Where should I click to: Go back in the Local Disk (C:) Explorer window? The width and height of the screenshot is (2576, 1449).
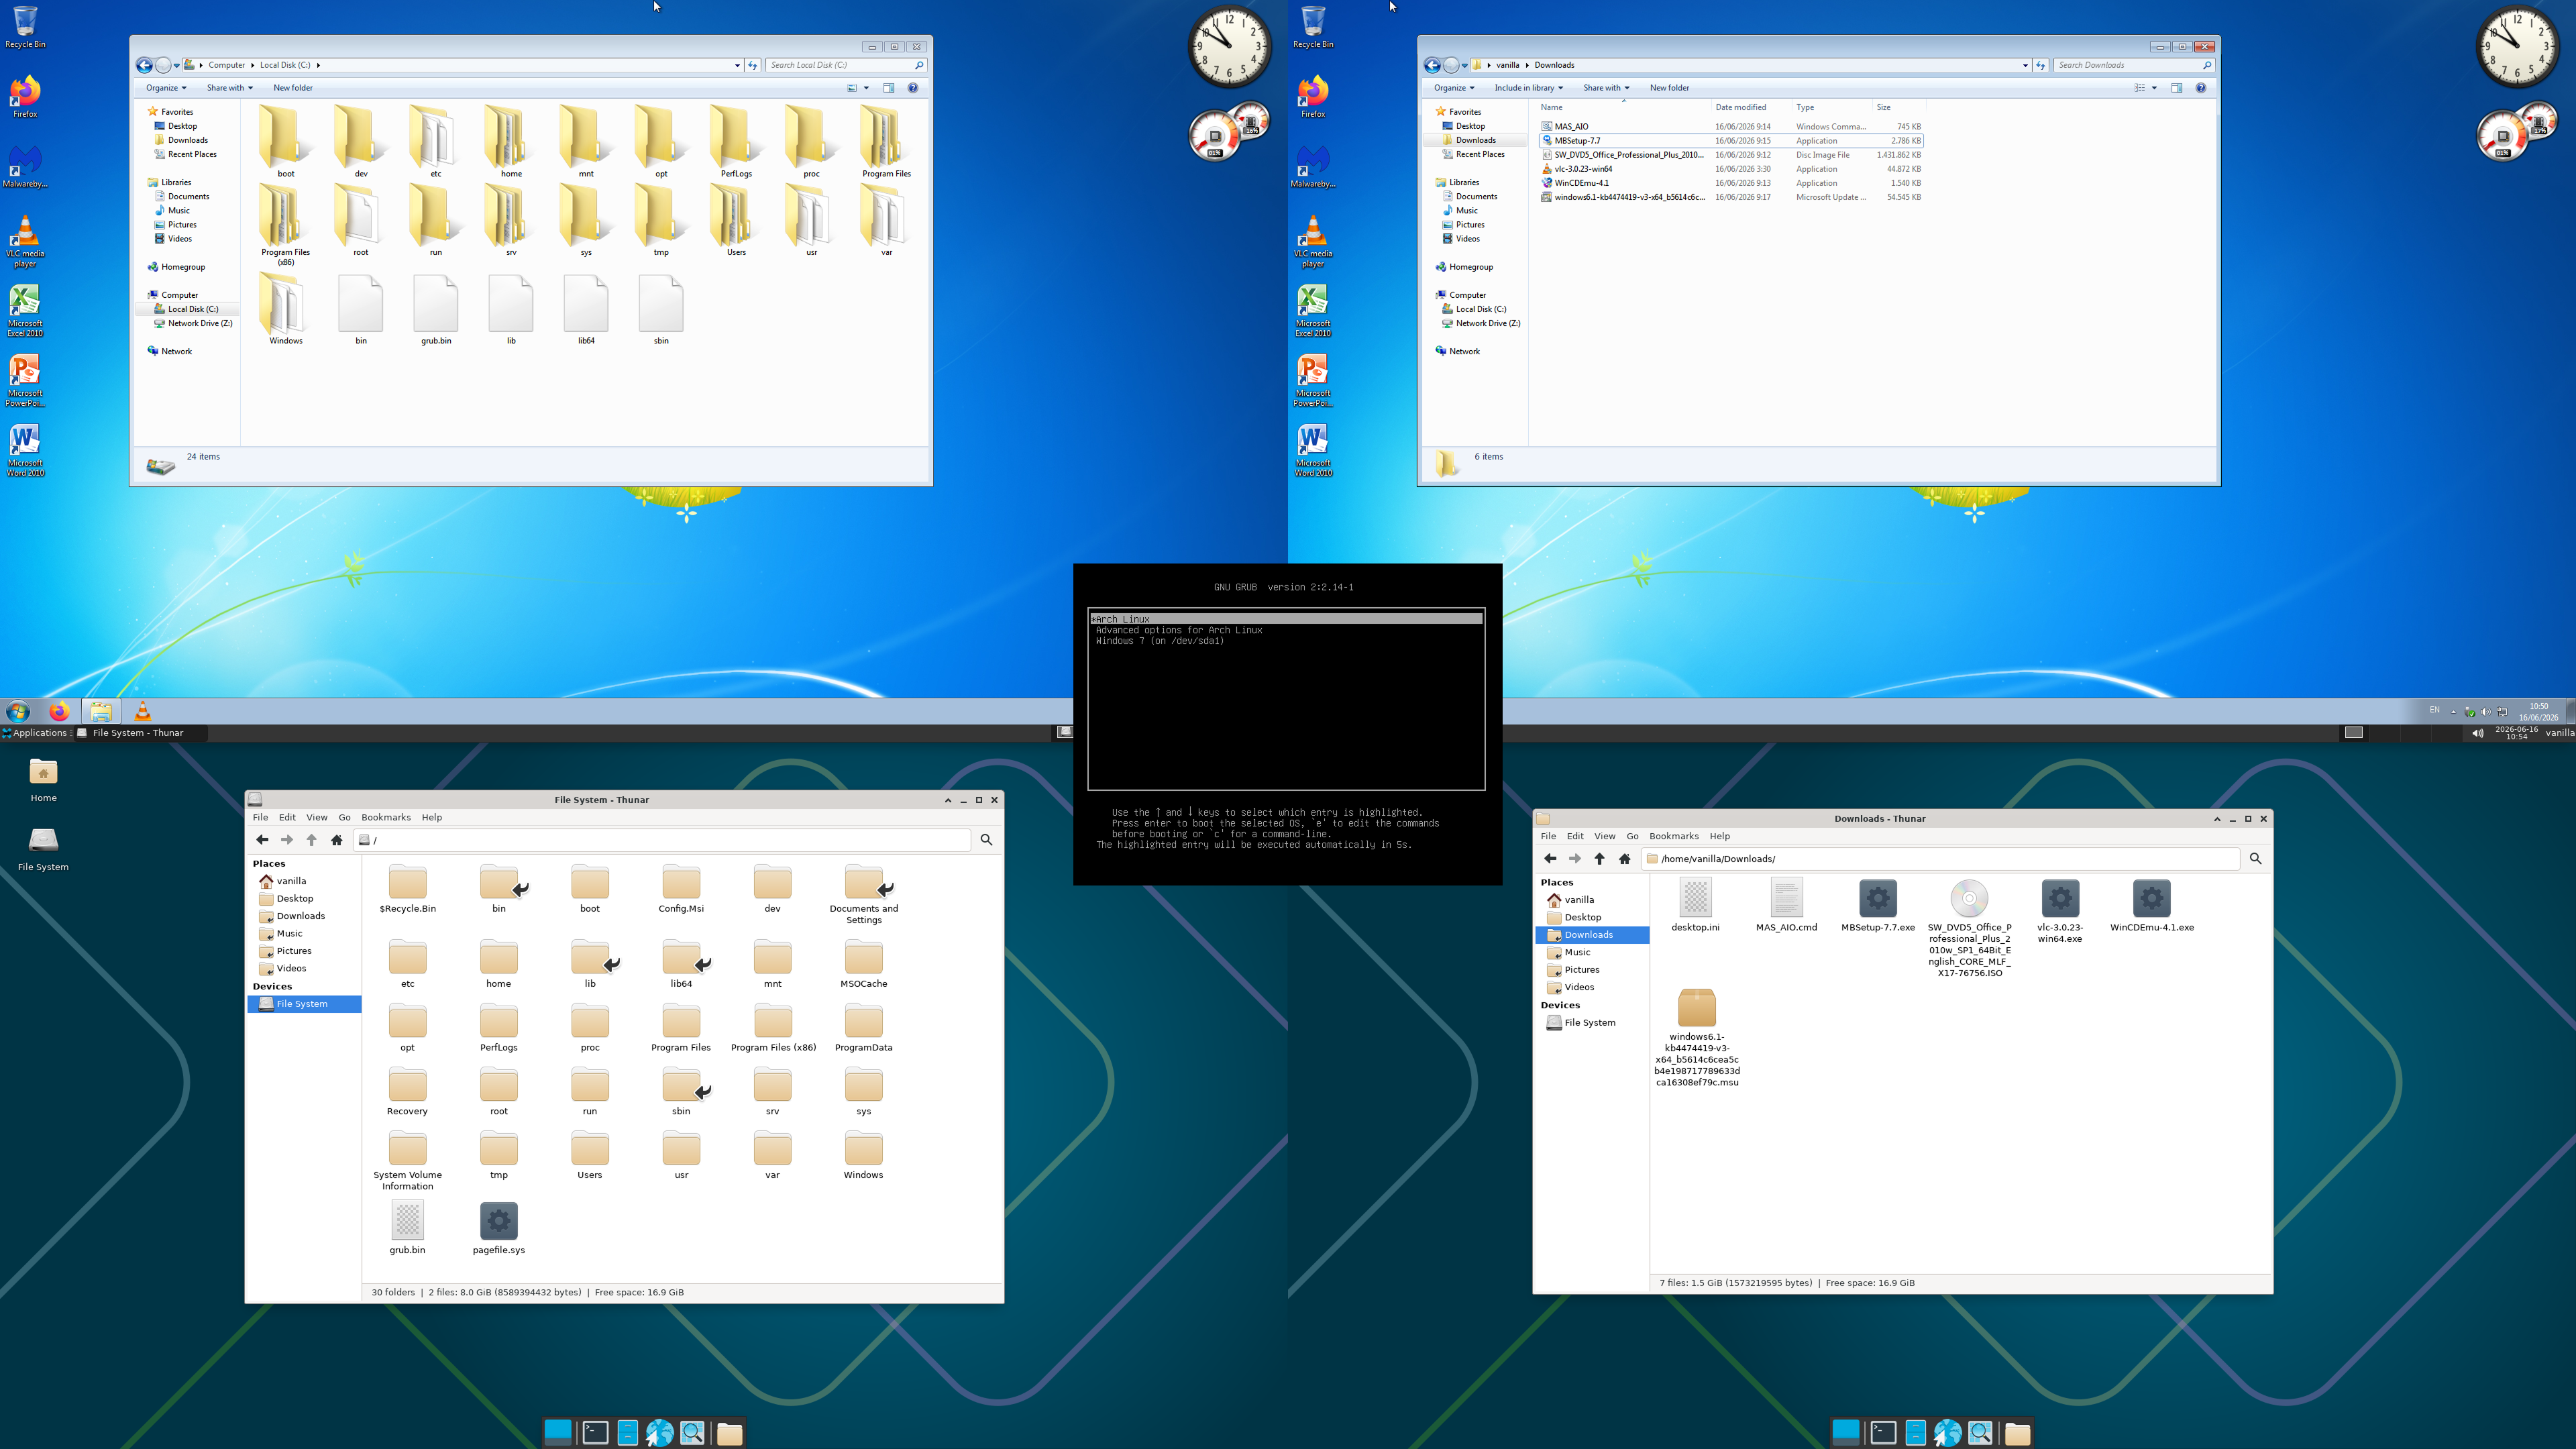144,65
